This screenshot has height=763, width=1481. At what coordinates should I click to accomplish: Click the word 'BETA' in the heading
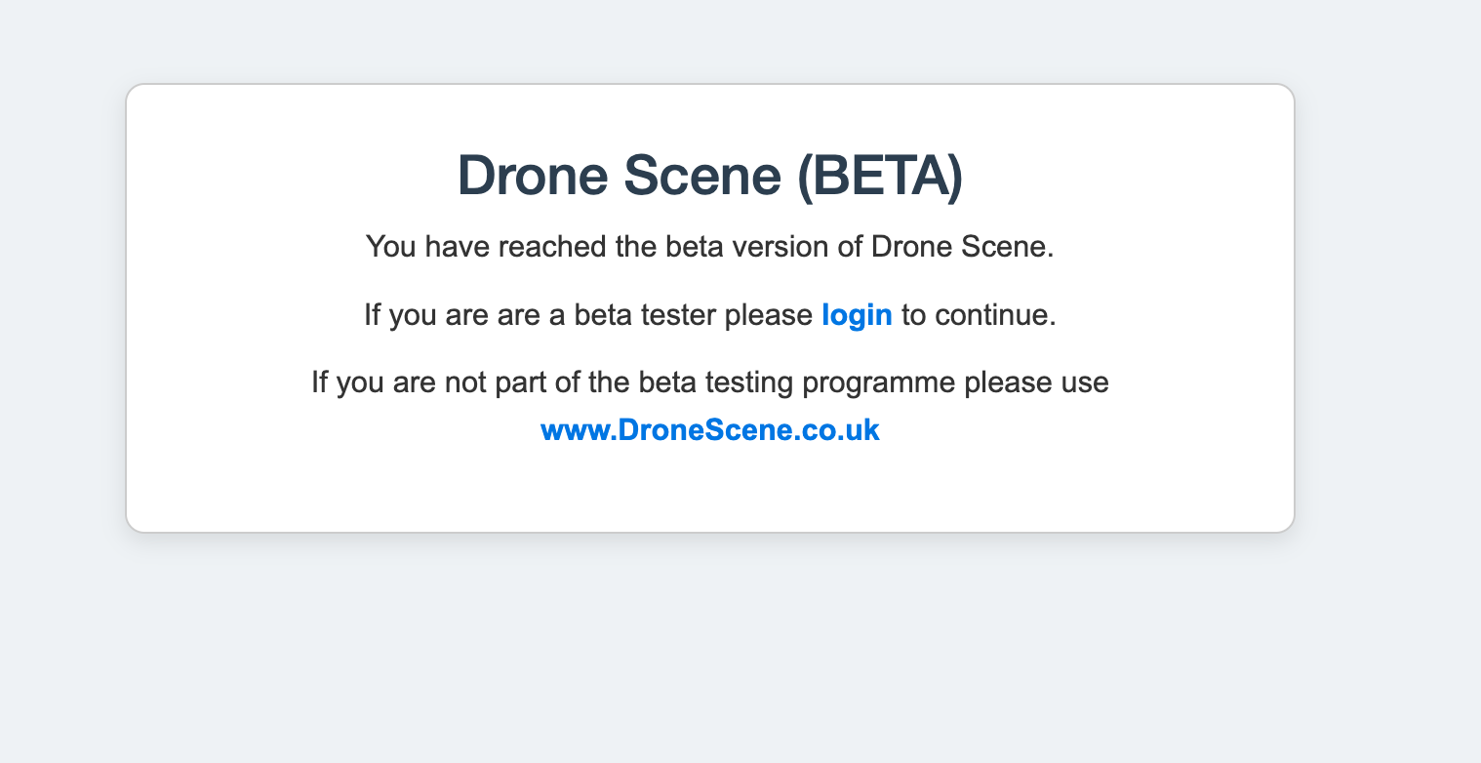coord(881,176)
